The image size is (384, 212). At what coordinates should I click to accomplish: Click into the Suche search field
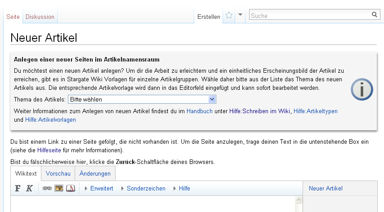coord(309,15)
